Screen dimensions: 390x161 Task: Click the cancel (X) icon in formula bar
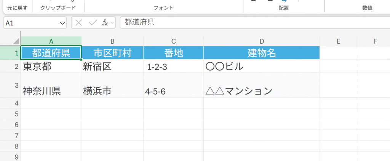click(x=78, y=23)
